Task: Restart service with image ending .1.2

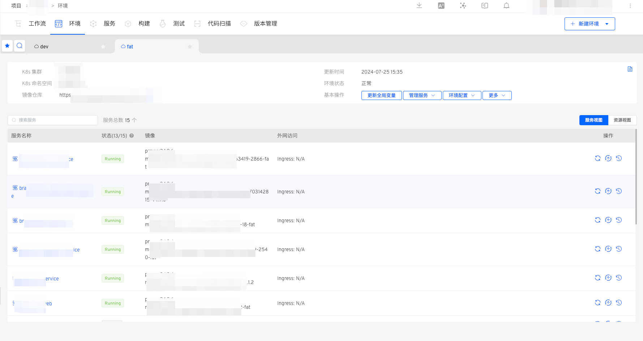Action: (x=597, y=277)
